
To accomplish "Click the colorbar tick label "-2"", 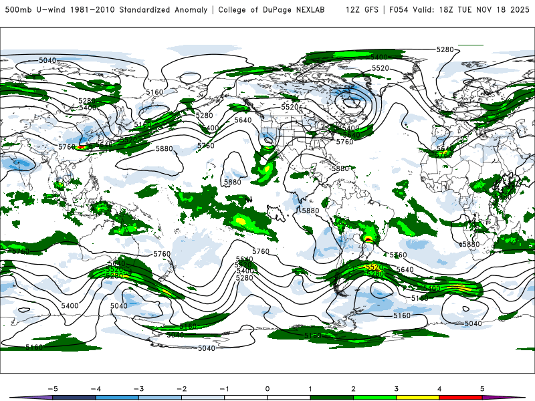I will 181,389.
